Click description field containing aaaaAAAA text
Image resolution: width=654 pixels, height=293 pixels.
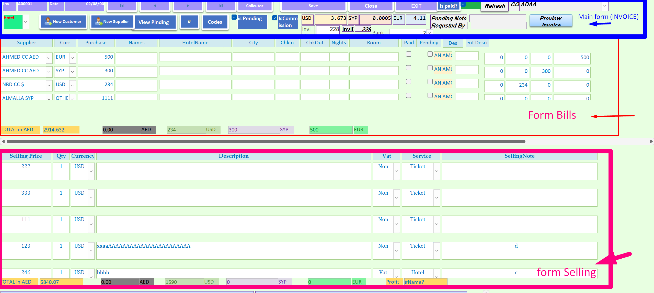point(234,251)
